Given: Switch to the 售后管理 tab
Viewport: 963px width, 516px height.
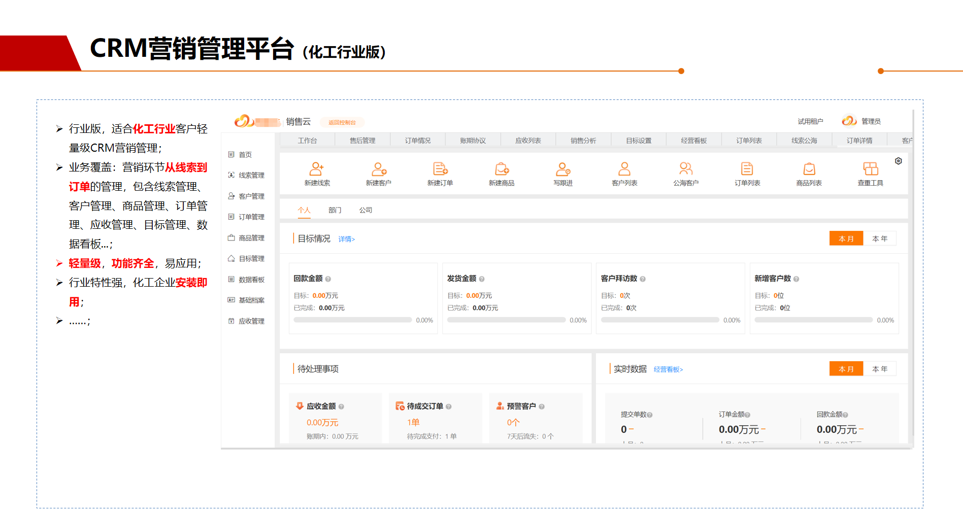Looking at the screenshot, I should 362,141.
